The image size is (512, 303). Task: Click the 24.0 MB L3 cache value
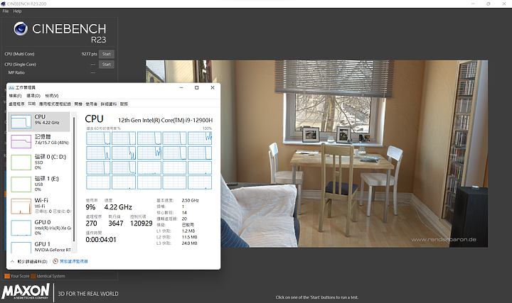(189, 243)
